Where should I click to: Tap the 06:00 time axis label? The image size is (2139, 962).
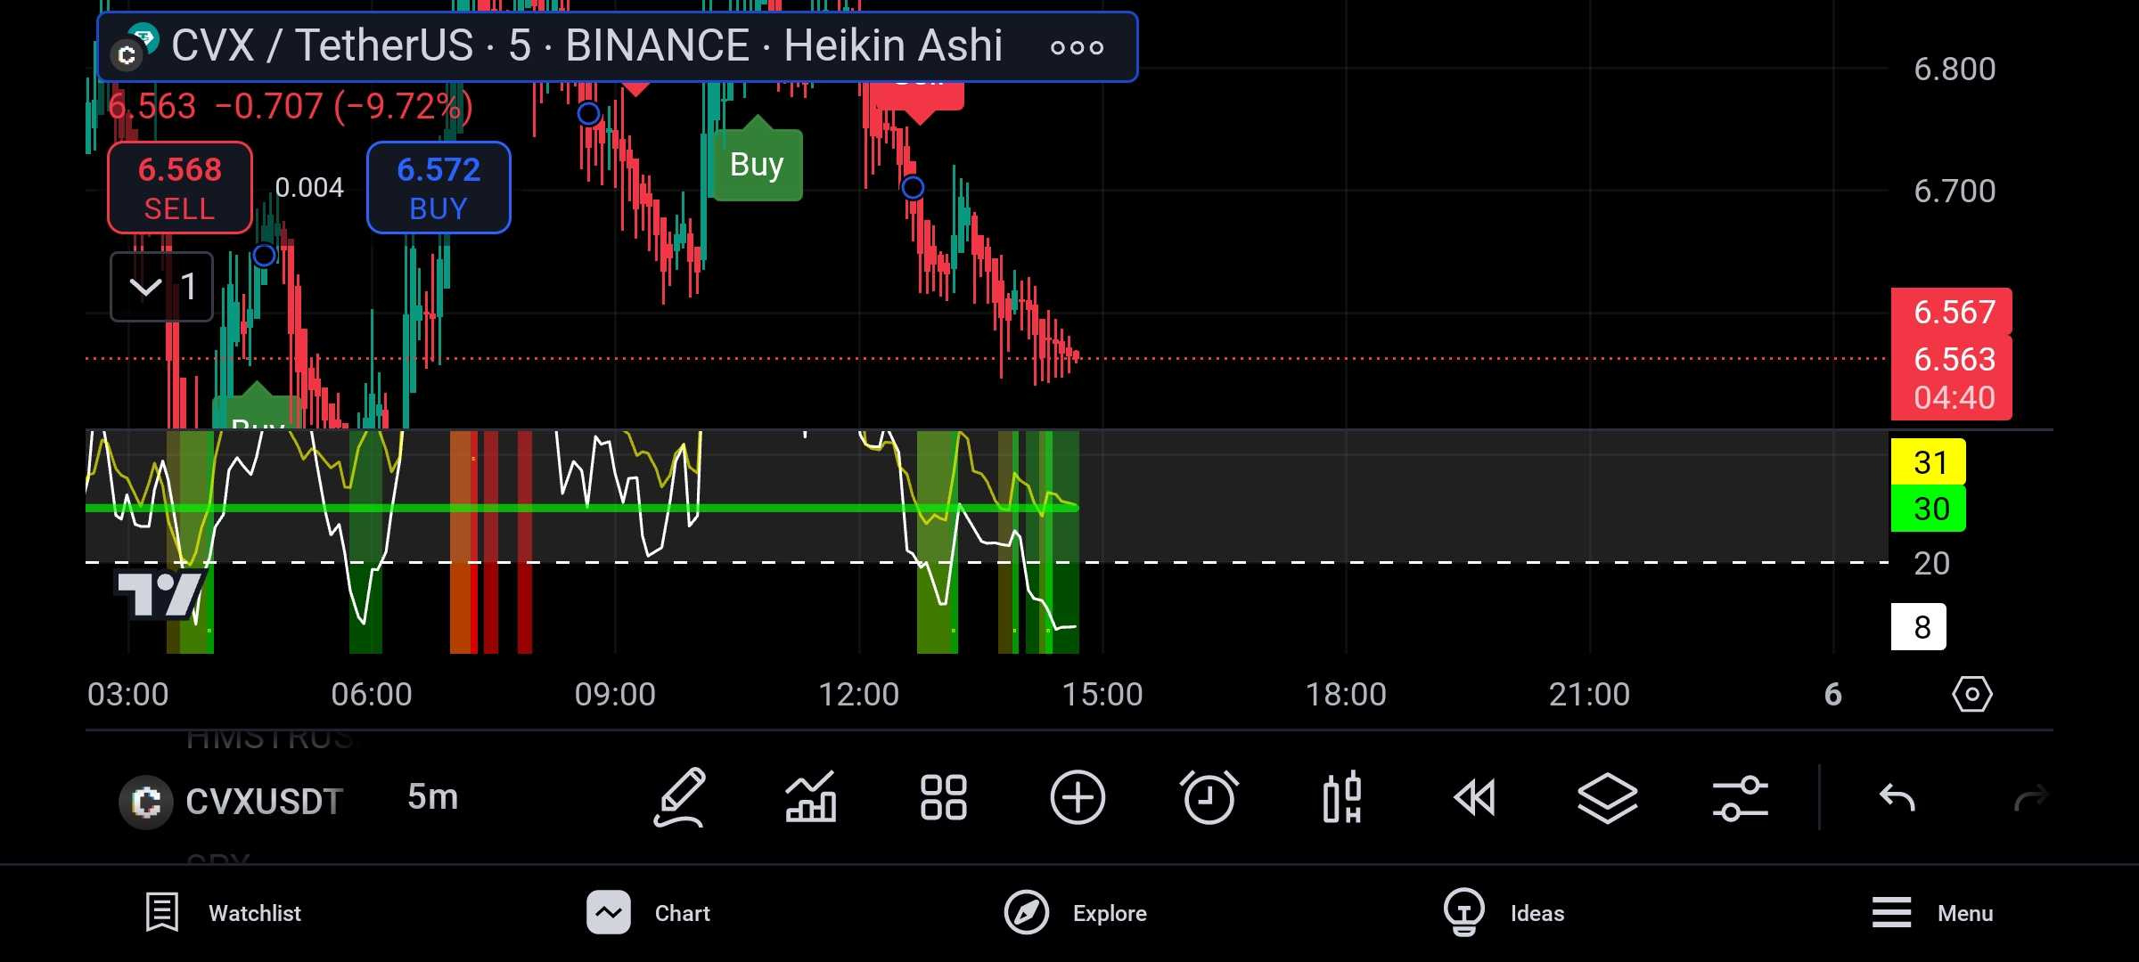coord(372,694)
